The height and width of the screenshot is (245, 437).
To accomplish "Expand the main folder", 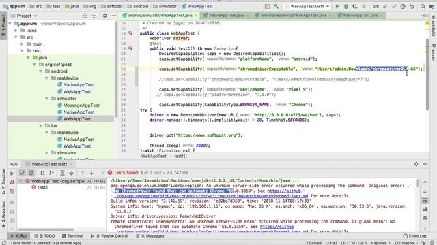I will (23, 44).
